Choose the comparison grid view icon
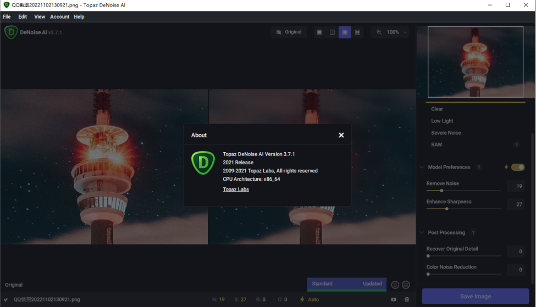Image resolution: width=536 pixels, height=307 pixels. [x=357, y=32]
